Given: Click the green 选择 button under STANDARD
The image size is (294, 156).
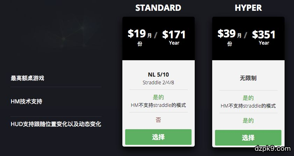Looking at the screenshot, I should click(x=158, y=137).
